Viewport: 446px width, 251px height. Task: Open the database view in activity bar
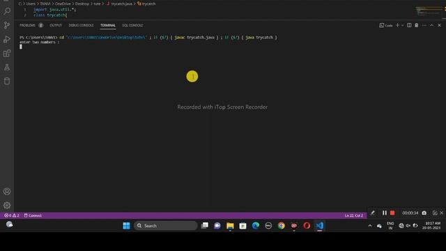tap(7, 81)
